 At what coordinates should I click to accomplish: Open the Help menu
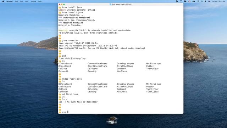[x=40, y=1]
